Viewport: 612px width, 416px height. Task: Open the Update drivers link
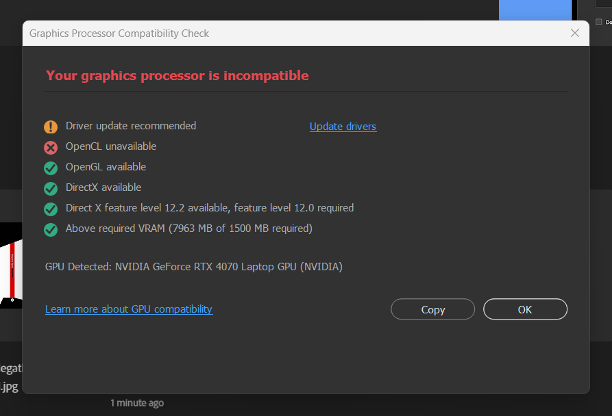pos(343,127)
